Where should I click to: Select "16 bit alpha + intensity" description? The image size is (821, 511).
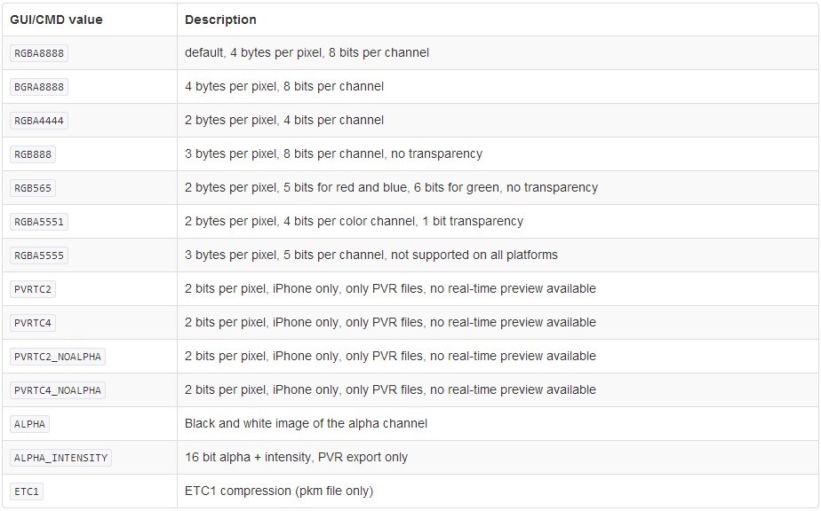296,458
